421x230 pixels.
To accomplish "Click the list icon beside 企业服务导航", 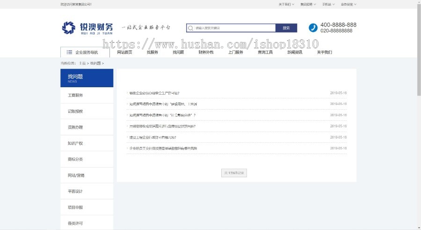I will pos(69,52).
